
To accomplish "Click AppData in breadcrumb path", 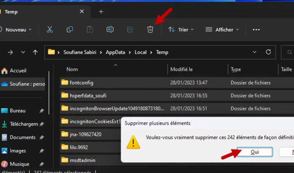I will tap(115, 52).
